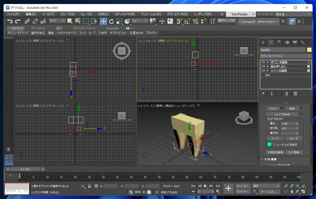Open the 編集(E) menu
This screenshot has width=316, height=199.
pos(31,14)
